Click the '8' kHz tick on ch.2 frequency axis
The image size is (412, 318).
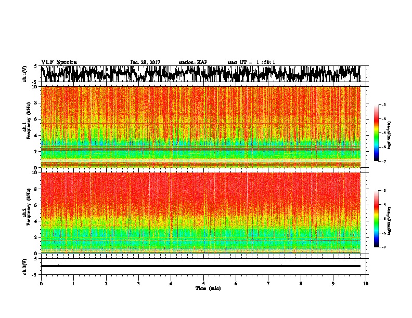tap(36, 189)
